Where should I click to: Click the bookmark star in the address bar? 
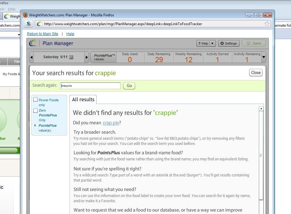click(x=267, y=24)
